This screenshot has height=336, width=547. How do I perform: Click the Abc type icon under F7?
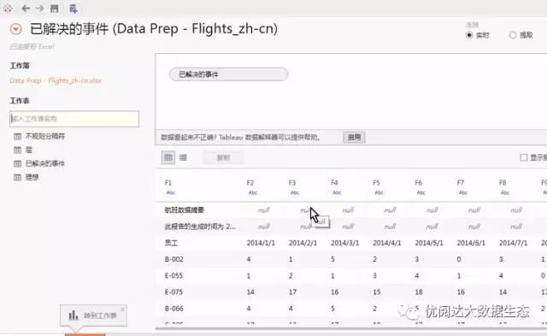click(463, 192)
